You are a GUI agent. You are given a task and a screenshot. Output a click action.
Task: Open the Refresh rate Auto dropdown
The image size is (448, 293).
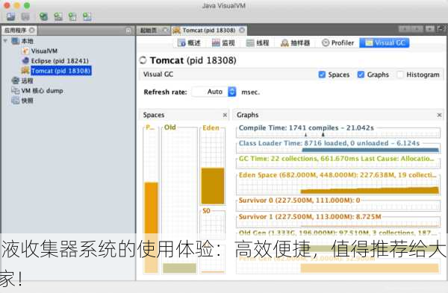click(214, 92)
